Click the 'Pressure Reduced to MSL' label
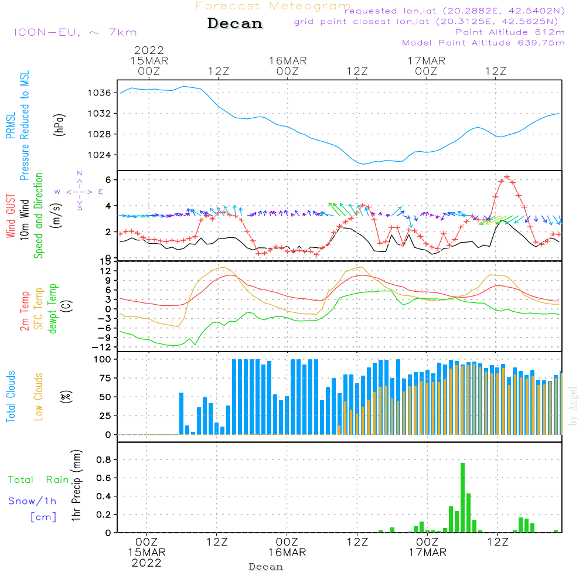This screenshot has height=586, width=586. 24,125
